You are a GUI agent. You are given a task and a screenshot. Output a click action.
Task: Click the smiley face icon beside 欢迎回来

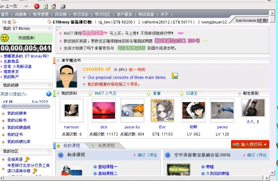(4, 38)
